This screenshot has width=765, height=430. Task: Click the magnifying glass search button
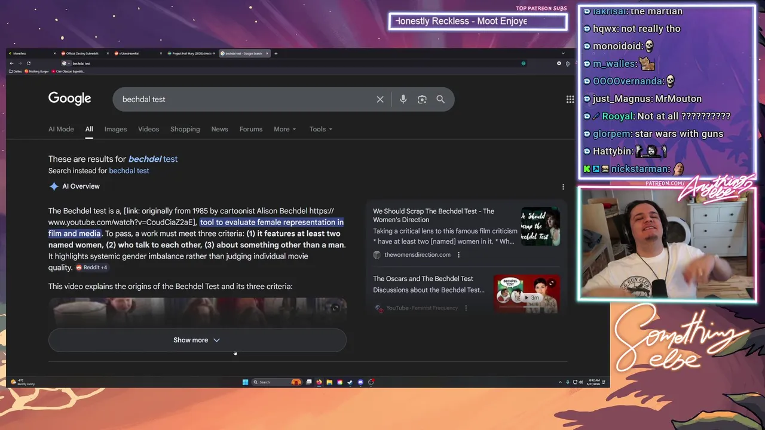click(x=440, y=99)
